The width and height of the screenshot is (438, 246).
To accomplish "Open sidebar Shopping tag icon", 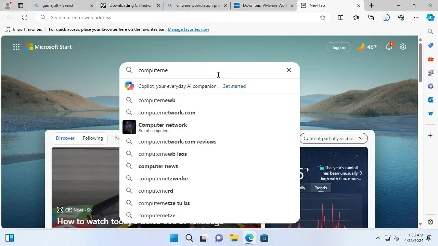I will point(430,45).
